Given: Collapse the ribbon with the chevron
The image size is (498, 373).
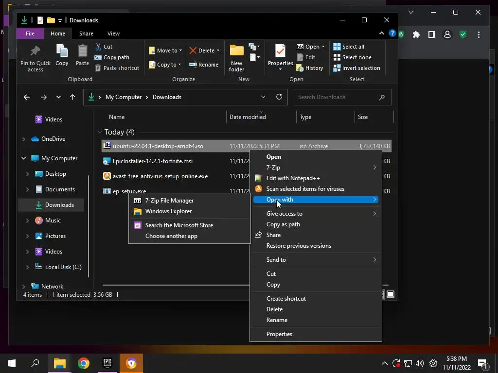Looking at the screenshot, I should [381, 34].
